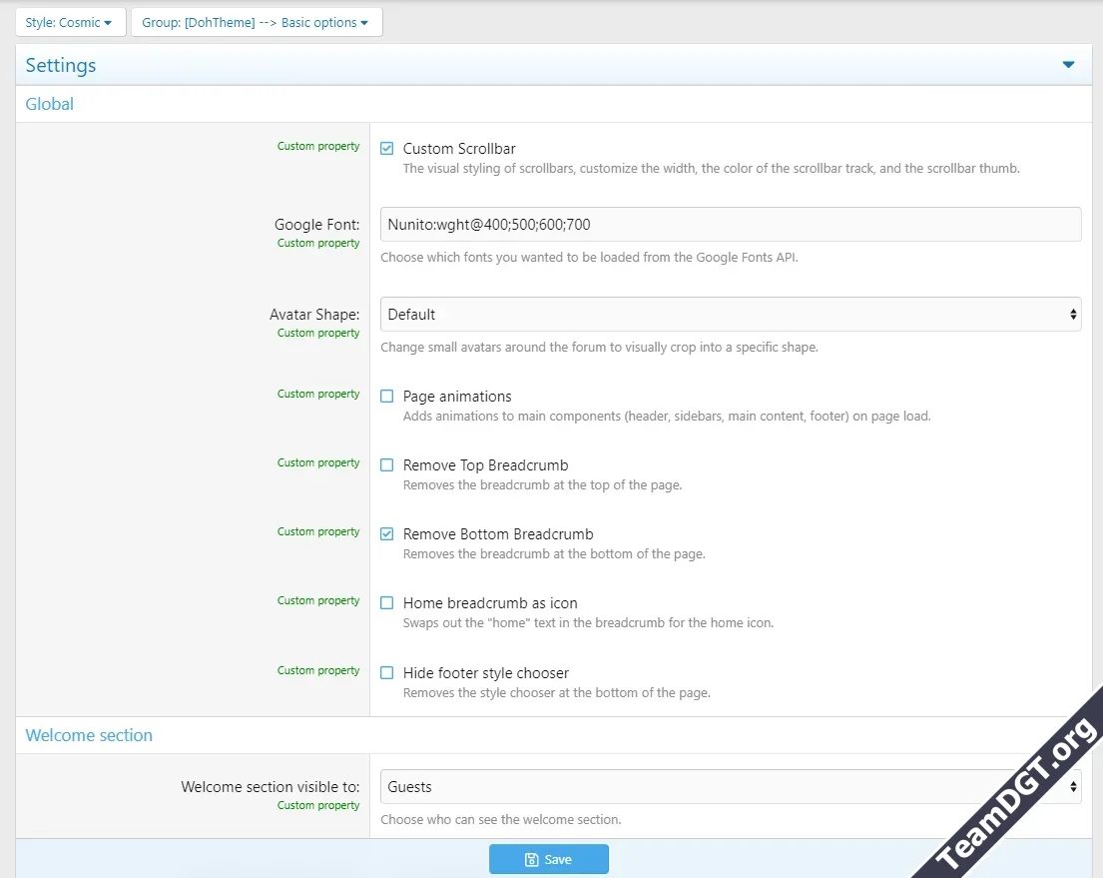Enable Remove Top Breadcrumb checkbox

click(387, 465)
